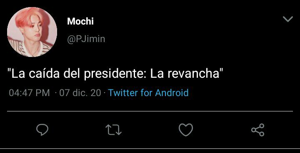Open the tweet options chevron menu
Viewport: 300px width, 153px height.
(288, 19)
